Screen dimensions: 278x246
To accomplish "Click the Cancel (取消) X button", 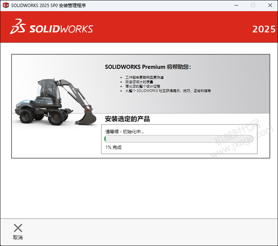I will click(18, 231).
